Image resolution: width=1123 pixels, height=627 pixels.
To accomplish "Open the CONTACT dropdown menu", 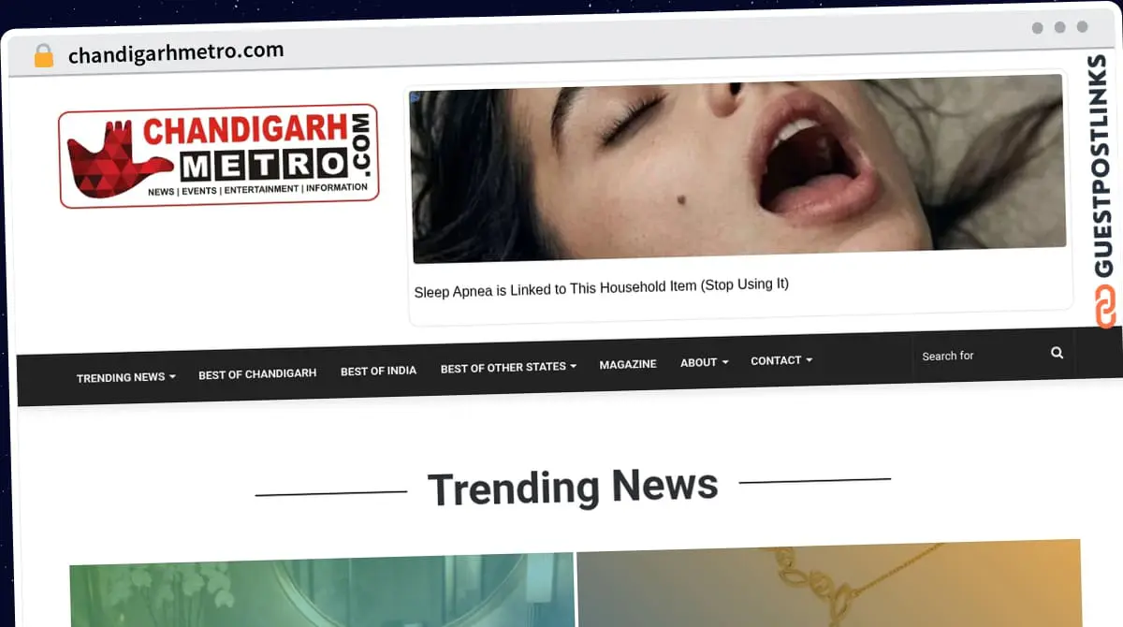I will [780, 359].
